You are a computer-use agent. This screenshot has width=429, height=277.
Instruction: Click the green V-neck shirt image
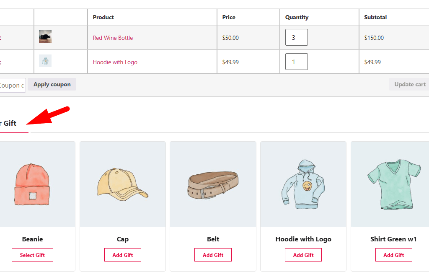[x=393, y=184]
